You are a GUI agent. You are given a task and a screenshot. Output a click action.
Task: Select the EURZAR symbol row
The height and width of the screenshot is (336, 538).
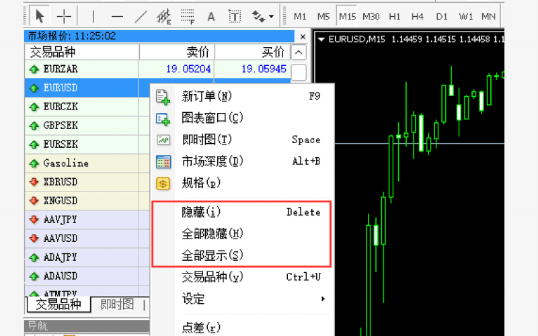pyautogui.click(x=157, y=69)
